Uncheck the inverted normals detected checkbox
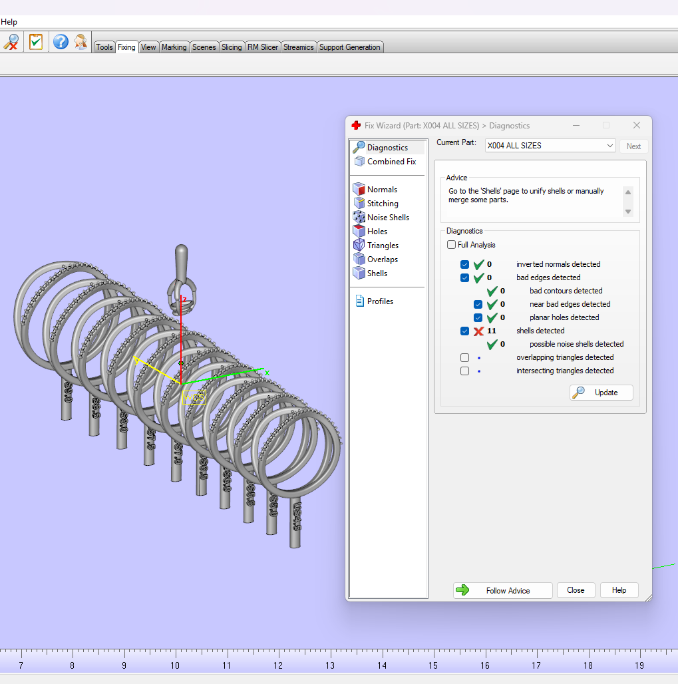The width and height of the screenshot is (678, 684). point(464,264)
